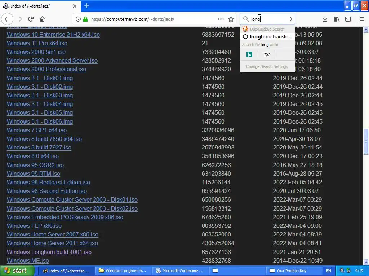Download Windows 8.0 x64.iso
This screenshot has height=276, width=369.
33,156
